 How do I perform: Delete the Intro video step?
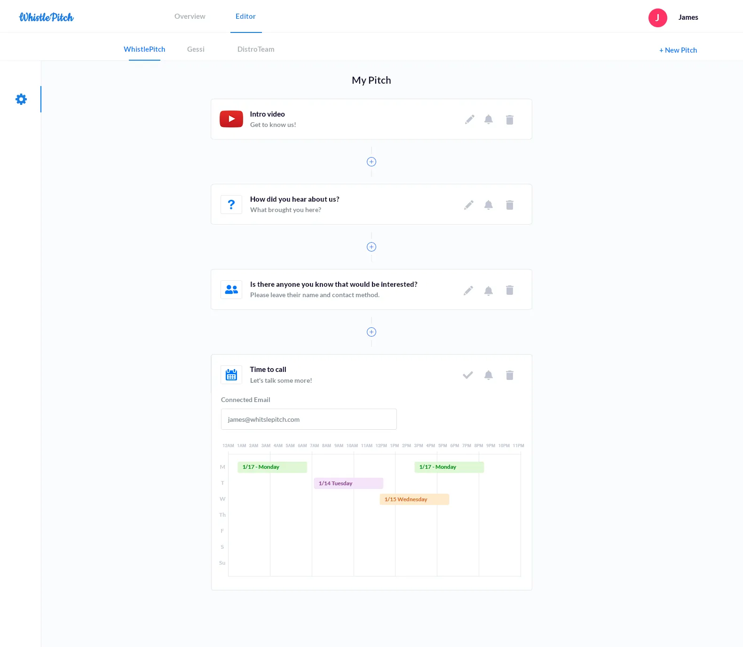click(x=510, y=119)
